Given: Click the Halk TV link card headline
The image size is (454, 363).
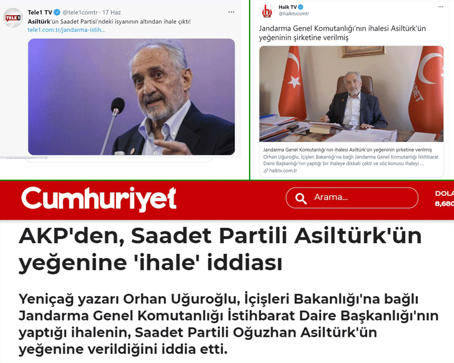Looking at the screenshot, I should pyautogui.click(x=347, y=150).
